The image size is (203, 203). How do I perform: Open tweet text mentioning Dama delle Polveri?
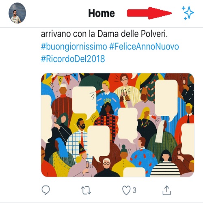point(104,34)
